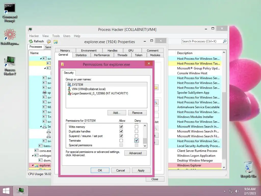
Task: Select VM4 (VM4@collabnet.local) in the list
Action: coord(107,89)
